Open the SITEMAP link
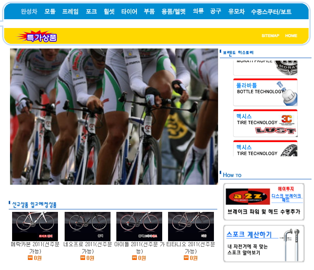The image size is (314, 270). (x=270, y=36)
